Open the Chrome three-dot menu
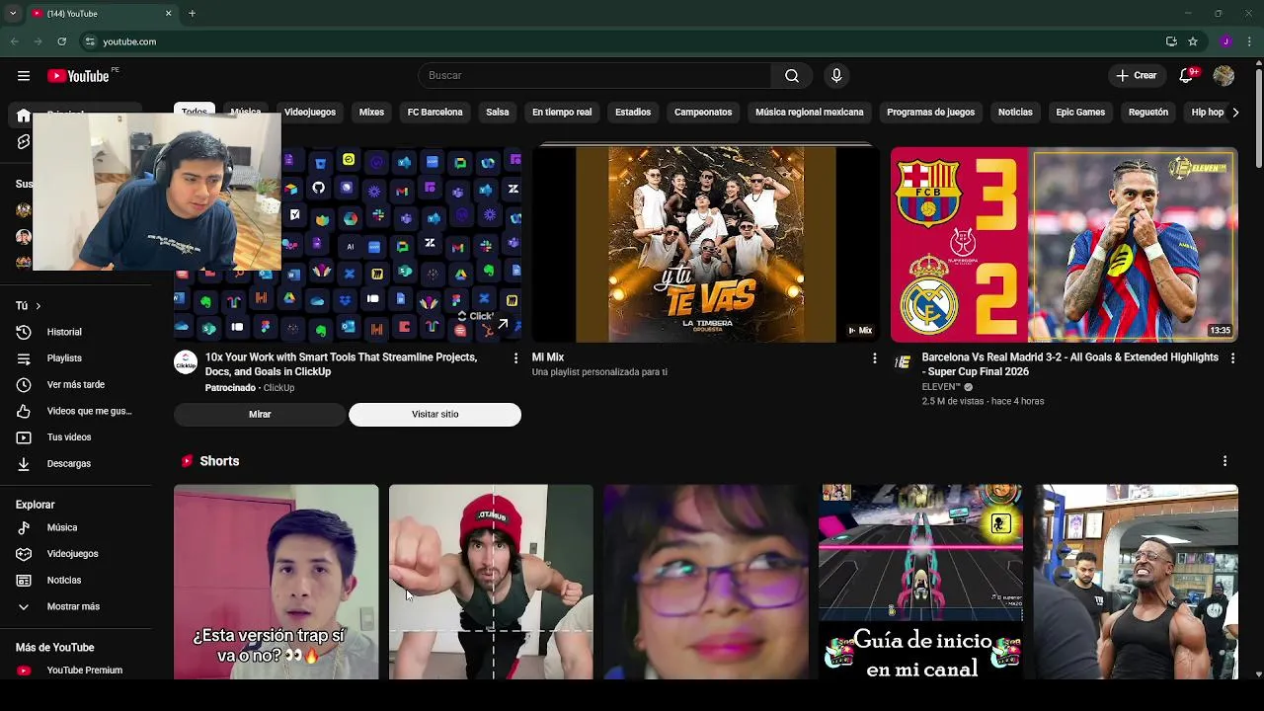Image resolution: width=1264 pixels, height=711 pixels. (1250, 41)
